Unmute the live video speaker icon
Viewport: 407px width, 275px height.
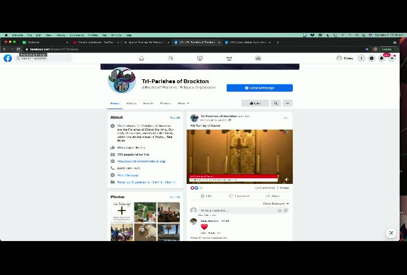point(286,179)
